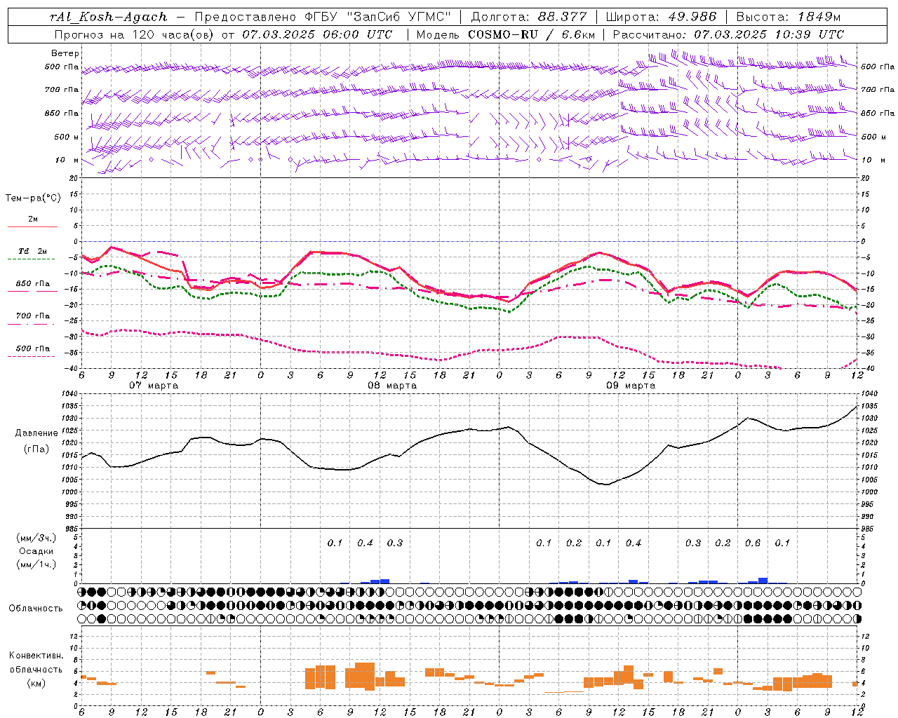Select the left 10 м wind level label
The height and width of the screenshot is (718, 898).
coord(68,160)
